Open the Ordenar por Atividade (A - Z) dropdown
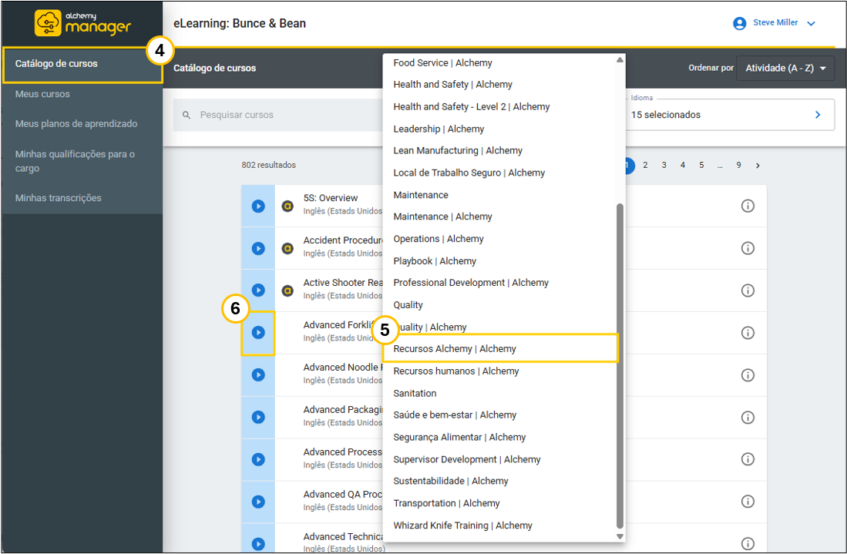The image size is (847, 554). pyautogui.click(x=785, y=69)
